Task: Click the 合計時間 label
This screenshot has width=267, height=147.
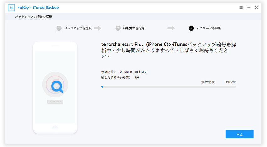Action: tap(108, 72)
